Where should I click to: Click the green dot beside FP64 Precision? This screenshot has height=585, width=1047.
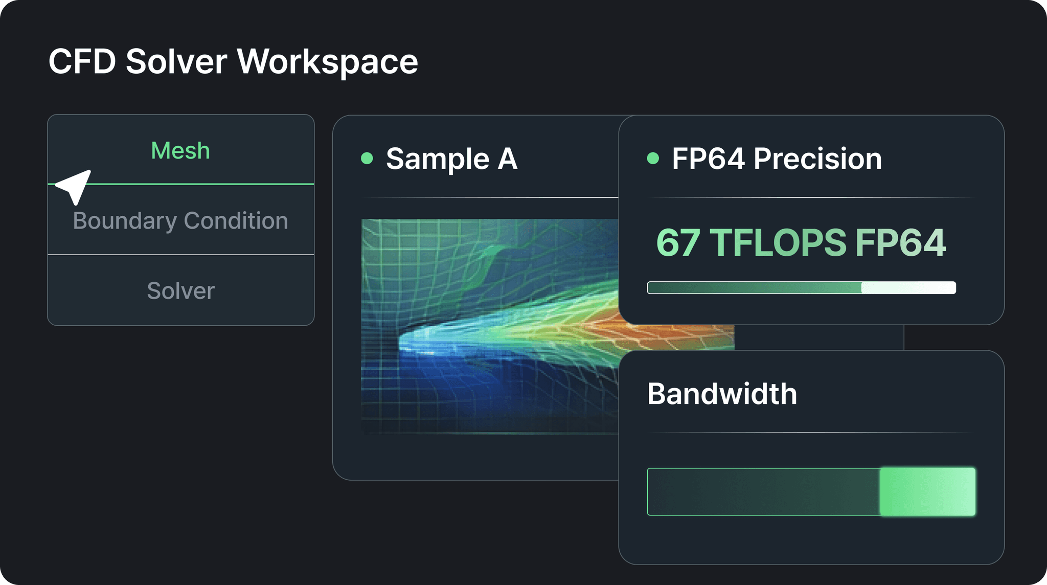[653, 159]
